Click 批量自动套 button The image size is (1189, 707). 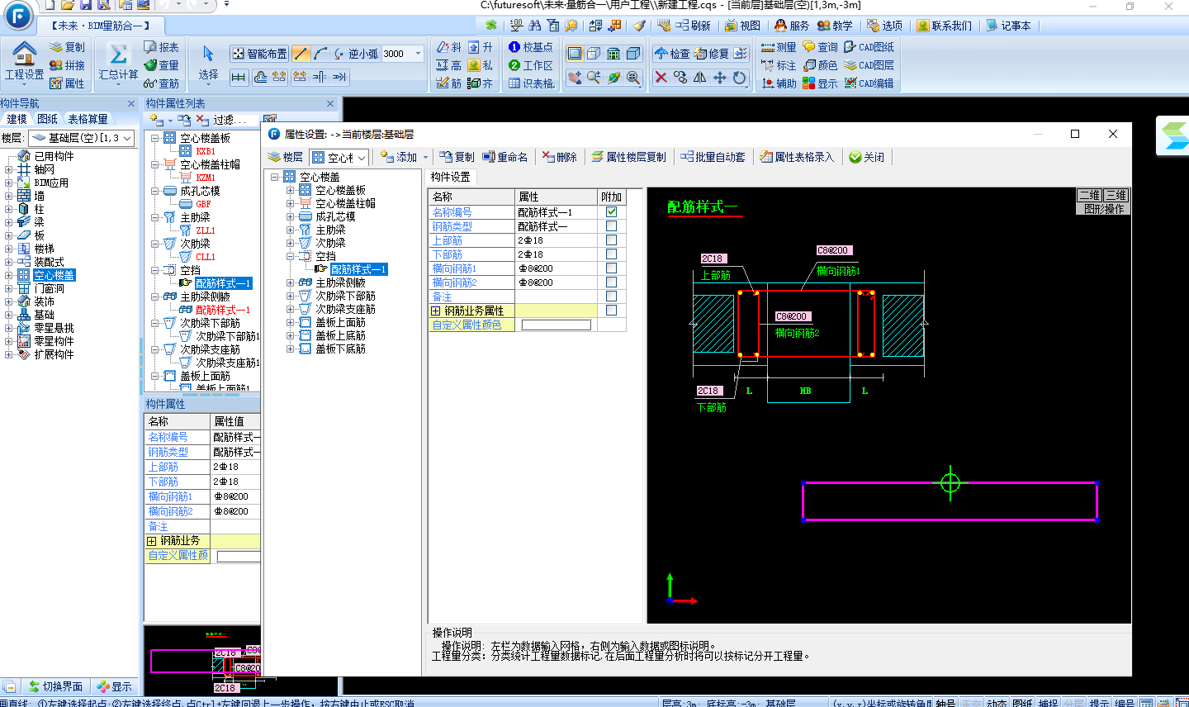click(x=713, y=157)
